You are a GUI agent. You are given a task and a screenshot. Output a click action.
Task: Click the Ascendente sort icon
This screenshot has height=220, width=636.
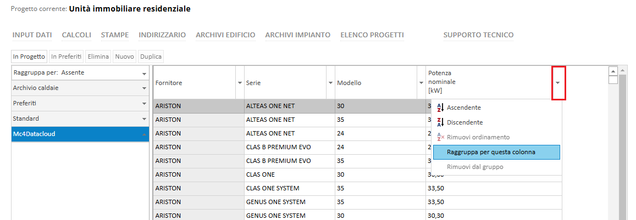[x=439, y=108]
